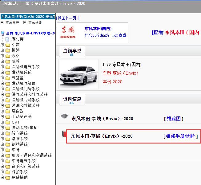Image resolution: width=201 pixels, height=185 pixels.
Task: Click the 菜单折叠 list icon
Action: [x=25, y=23]
